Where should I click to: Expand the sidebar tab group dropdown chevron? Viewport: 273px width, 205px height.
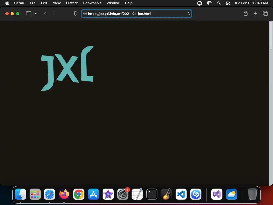pos(36,14)
